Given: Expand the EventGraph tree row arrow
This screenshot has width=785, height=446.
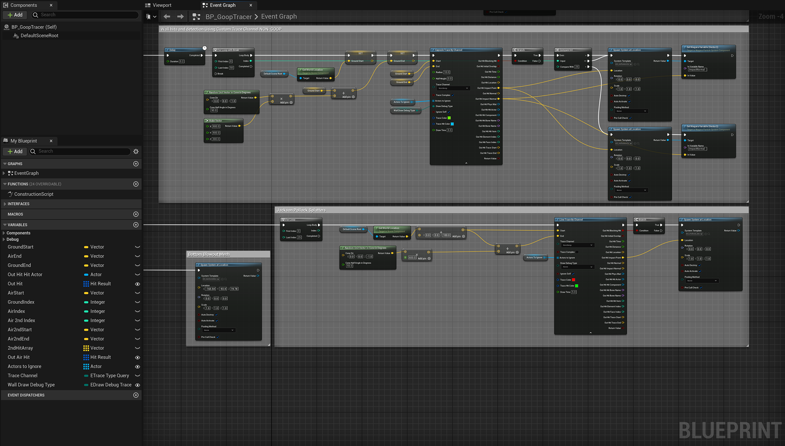Looking at the screenshot, I should tap(4, 173).
